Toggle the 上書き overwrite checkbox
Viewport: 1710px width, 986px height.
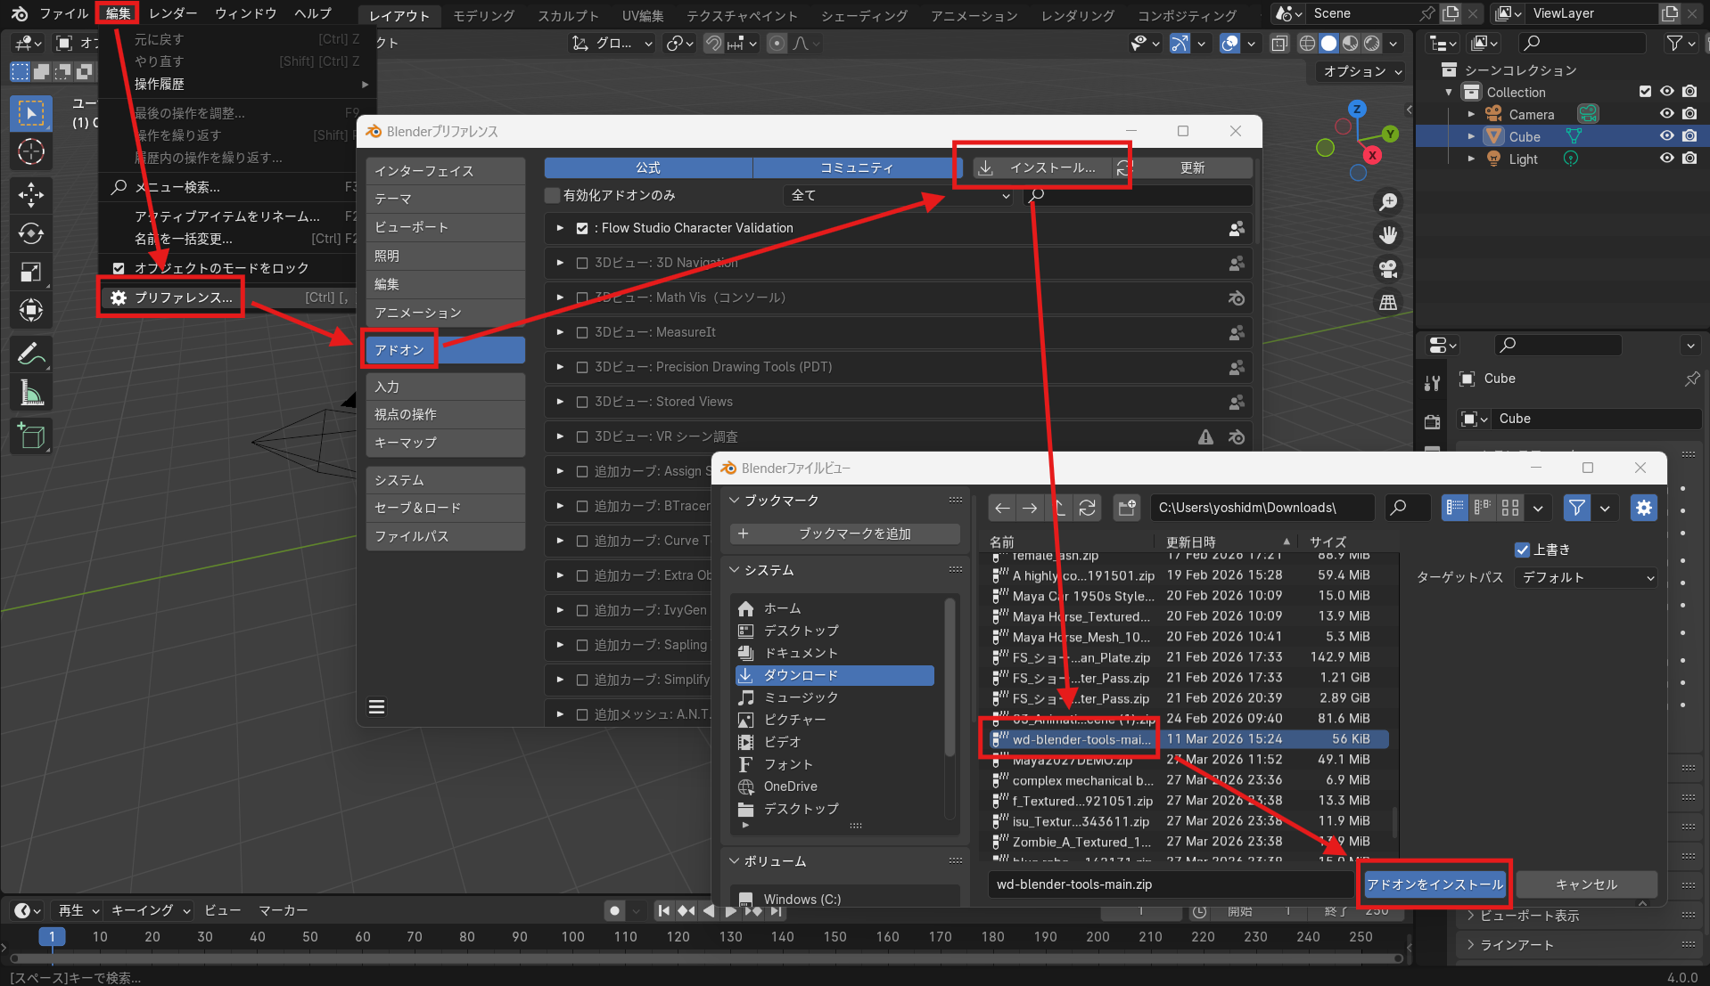[x=1522, y=550]
